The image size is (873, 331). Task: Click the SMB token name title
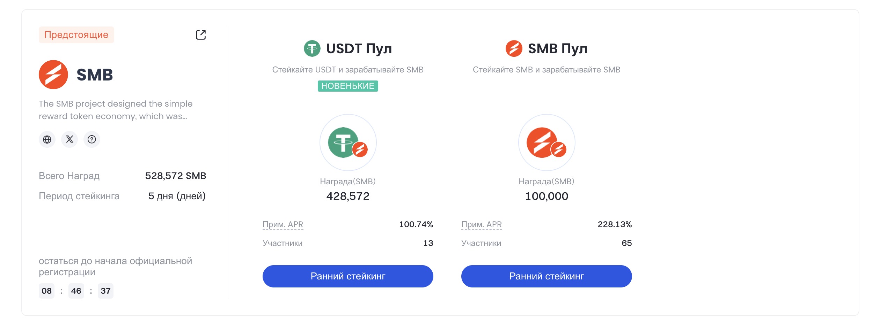pyautogui.click(x=95, y=75)
